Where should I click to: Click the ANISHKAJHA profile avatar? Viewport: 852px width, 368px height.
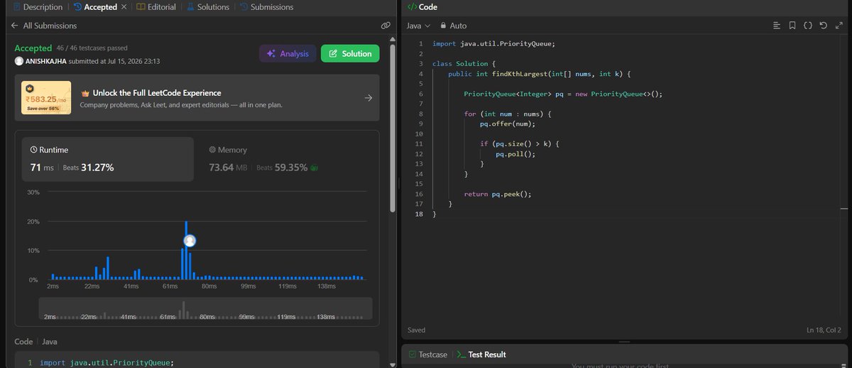(18, 61)
